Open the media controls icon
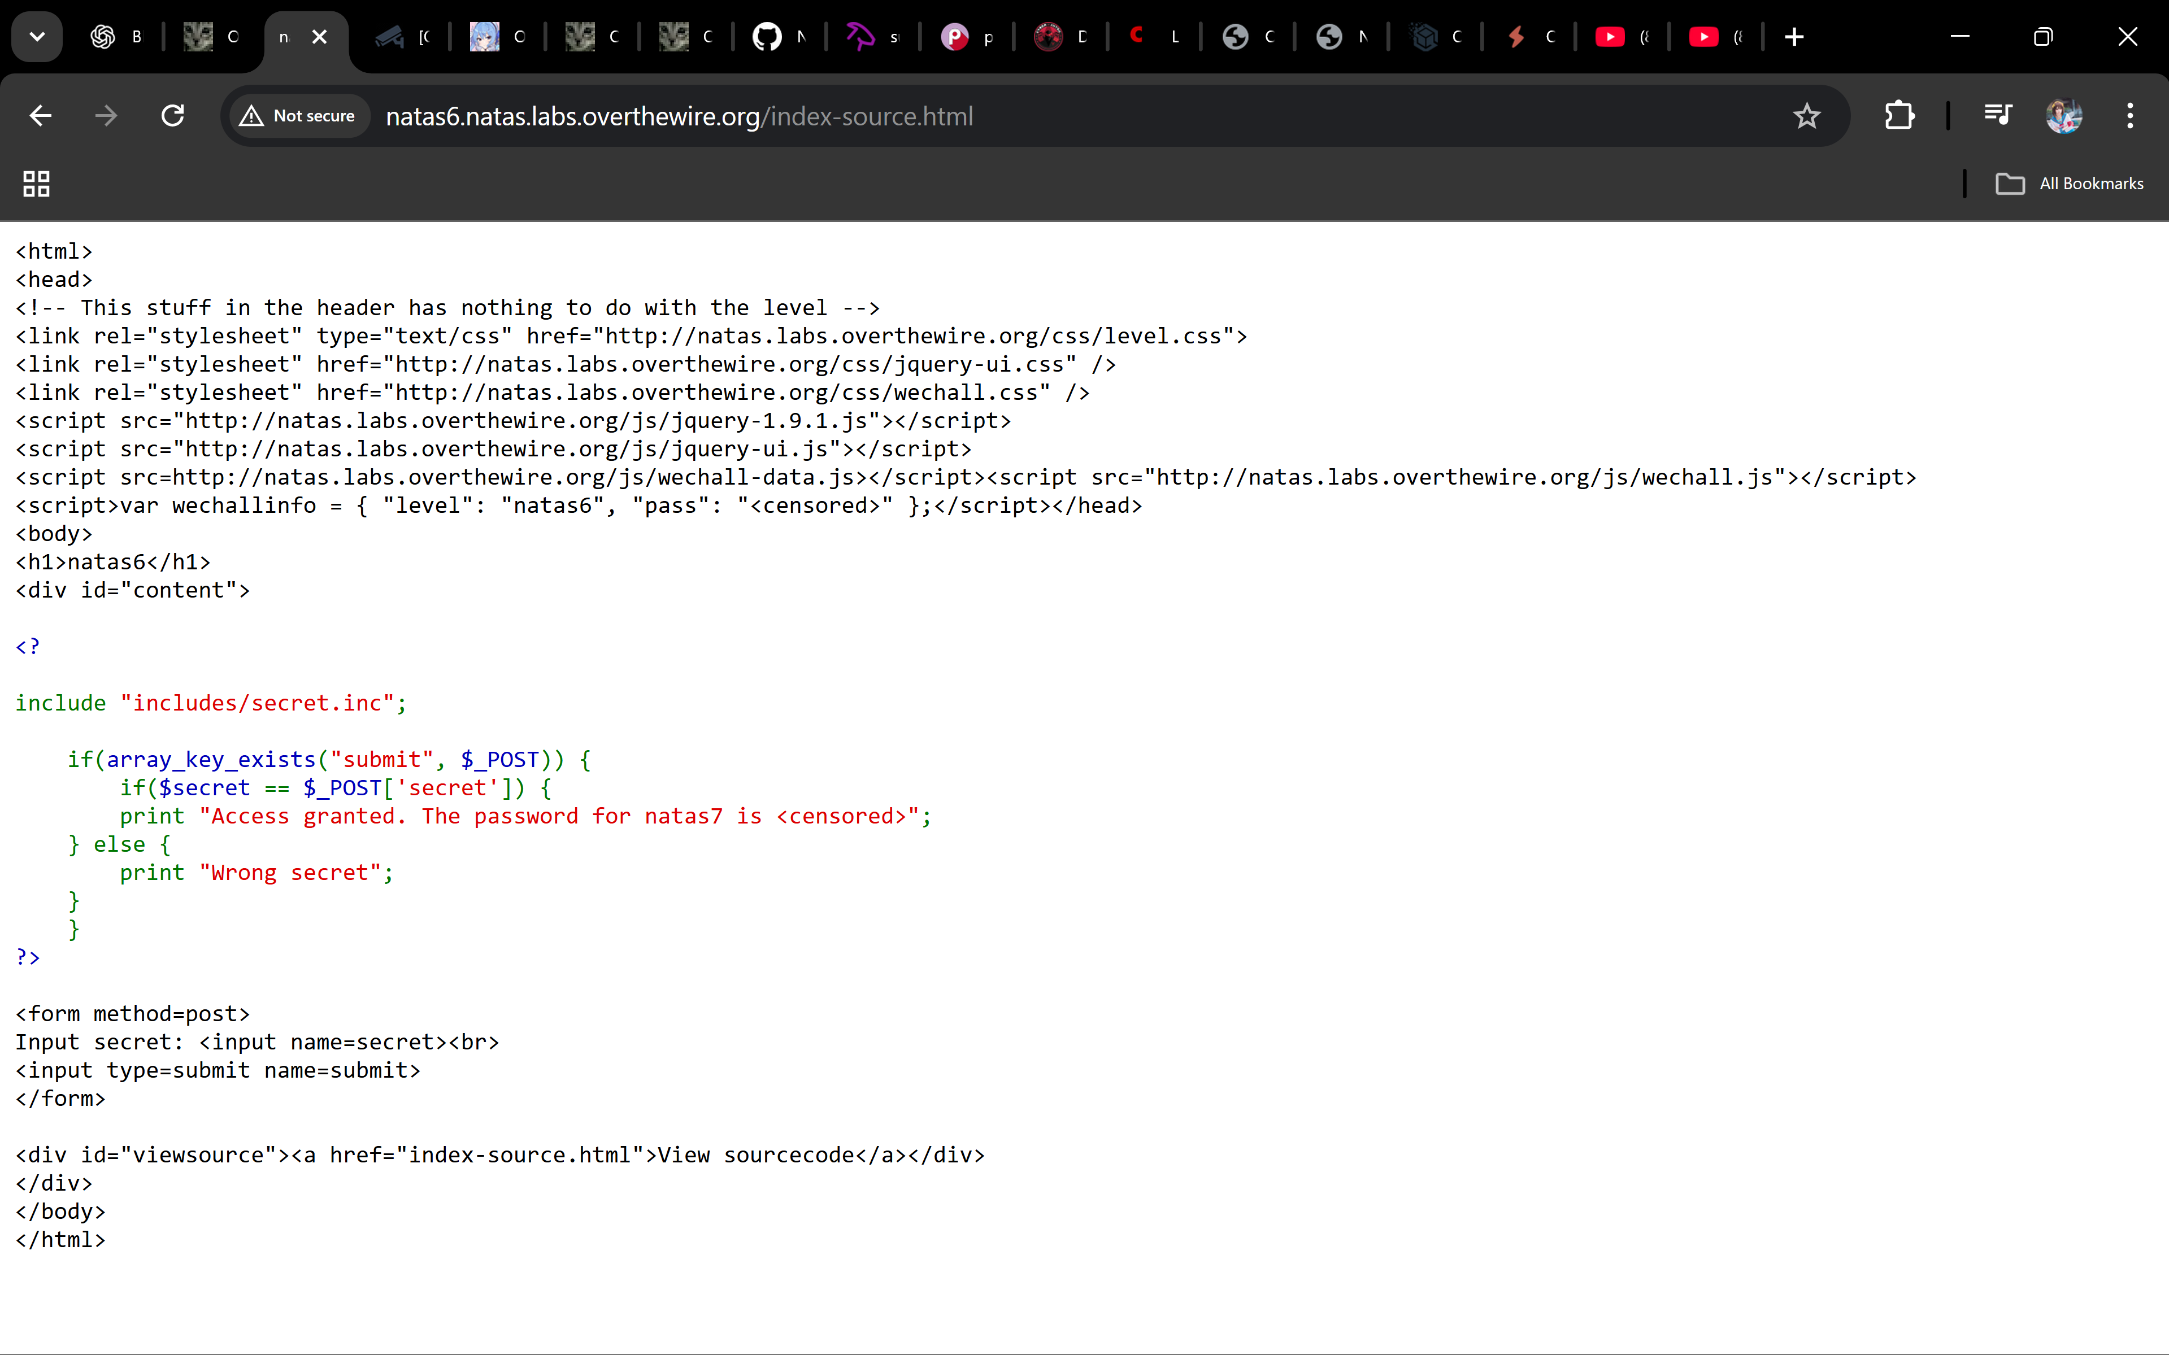 pos(1998,116)
